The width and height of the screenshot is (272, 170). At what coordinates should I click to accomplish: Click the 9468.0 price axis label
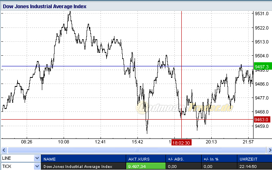coord(262,112)
